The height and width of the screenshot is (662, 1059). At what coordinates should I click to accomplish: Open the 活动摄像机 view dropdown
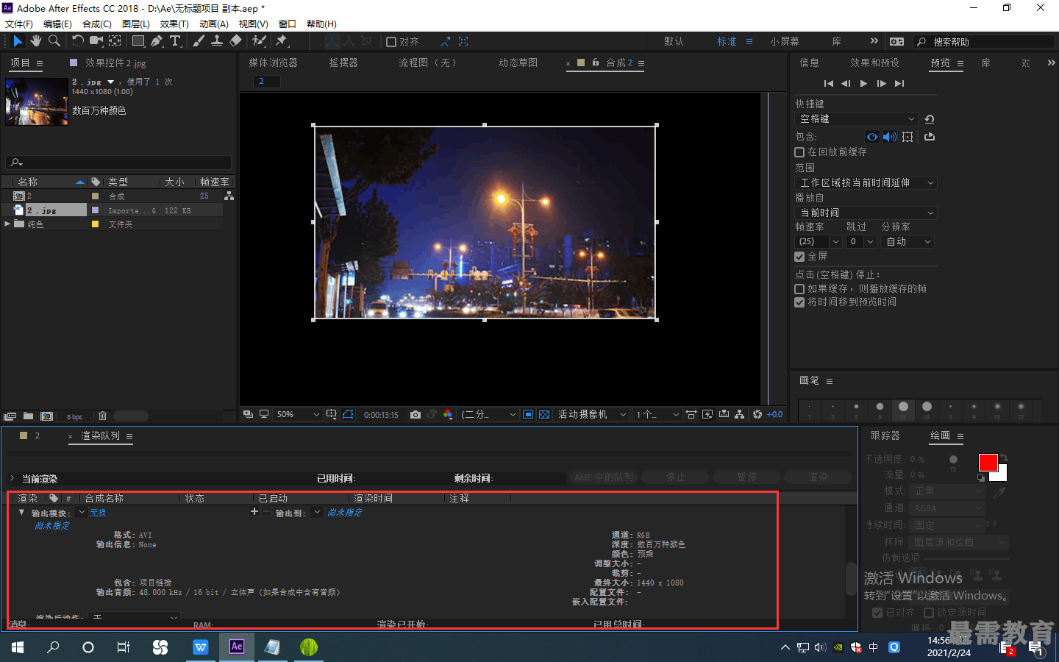click(x=592, y=415)
